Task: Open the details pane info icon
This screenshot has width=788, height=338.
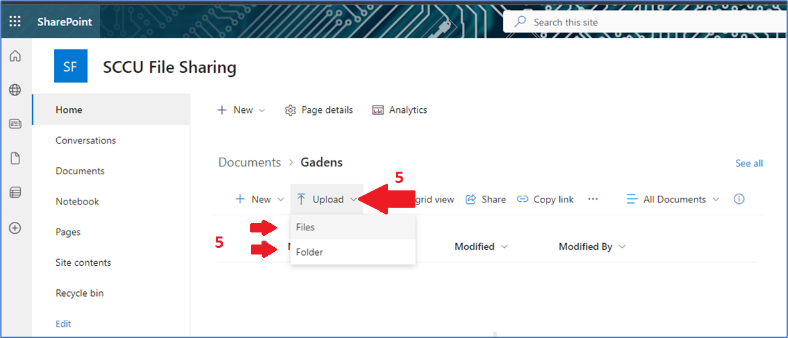Action: (x=738, y=199)
